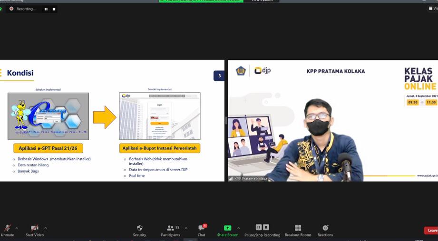Expand video options arrow next to Start Video
The height and width of the screenshot is (241, 438).
[46, 228]
